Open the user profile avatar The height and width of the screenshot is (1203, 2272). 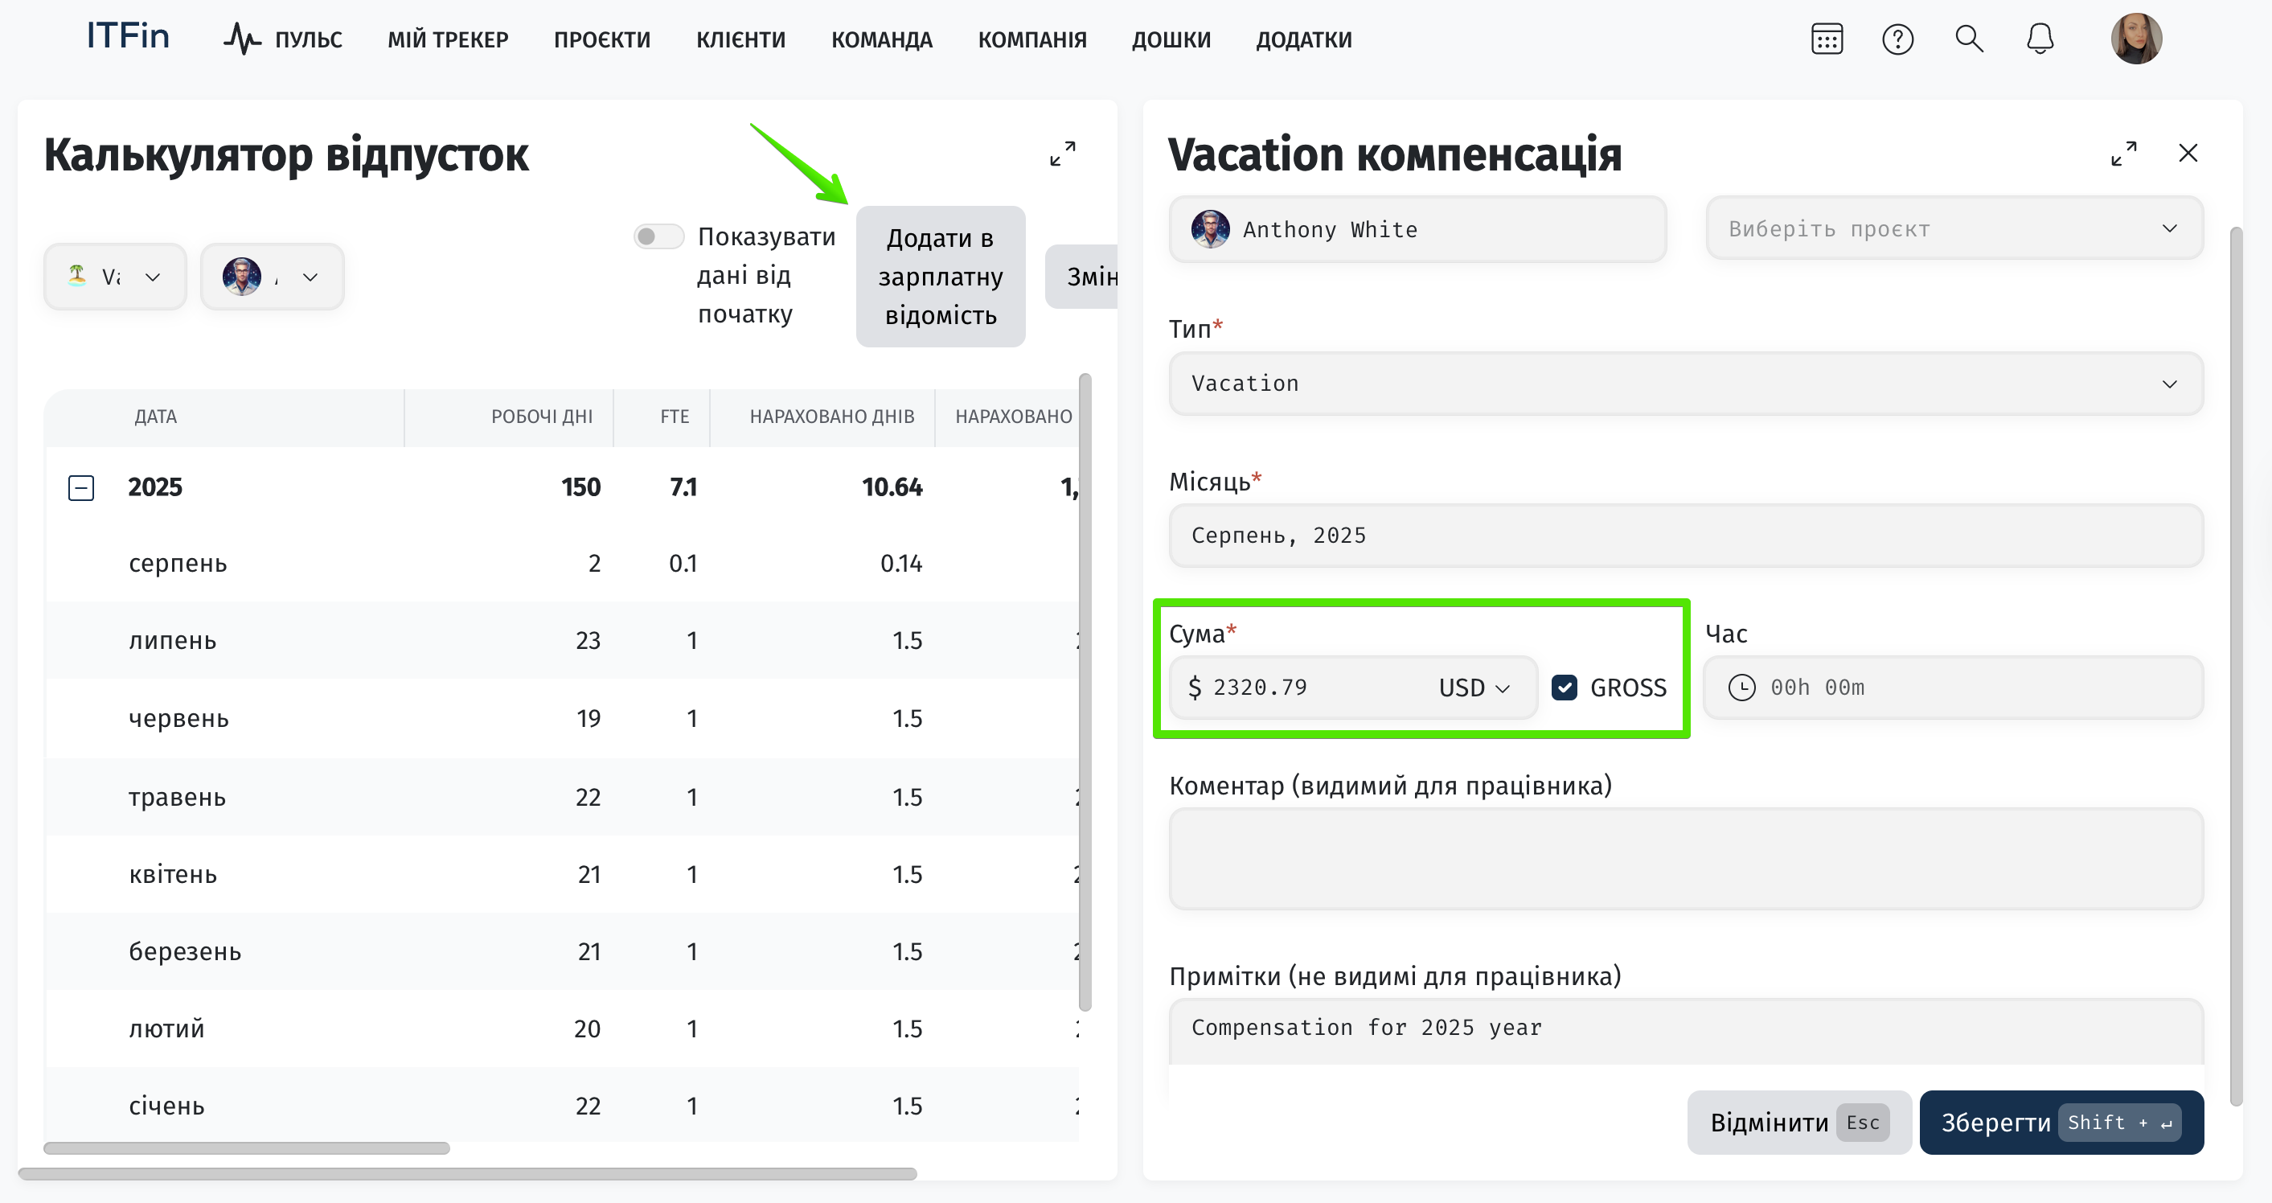pyautogui.click(x=2135, y=39)
